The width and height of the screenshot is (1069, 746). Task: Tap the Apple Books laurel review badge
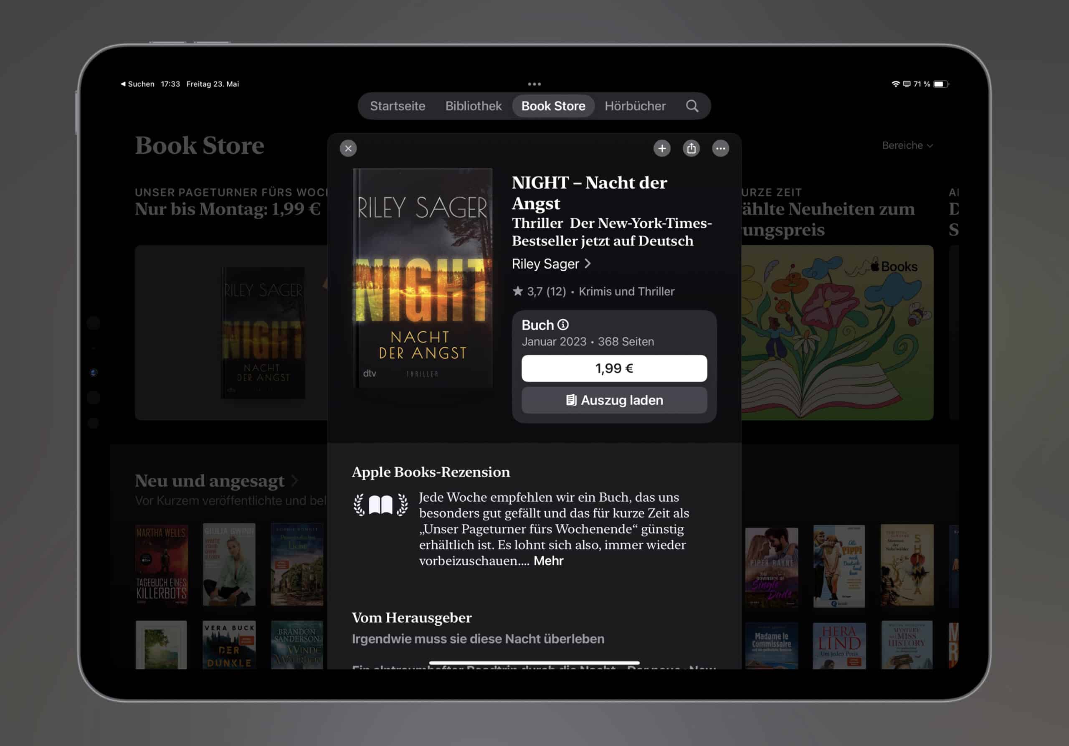[x=380, y=505]
